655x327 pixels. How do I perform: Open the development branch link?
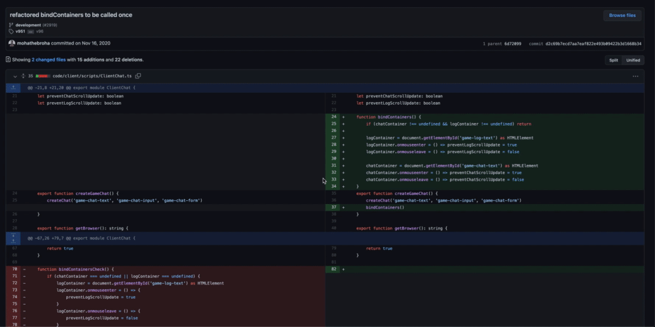pos(28,25)
